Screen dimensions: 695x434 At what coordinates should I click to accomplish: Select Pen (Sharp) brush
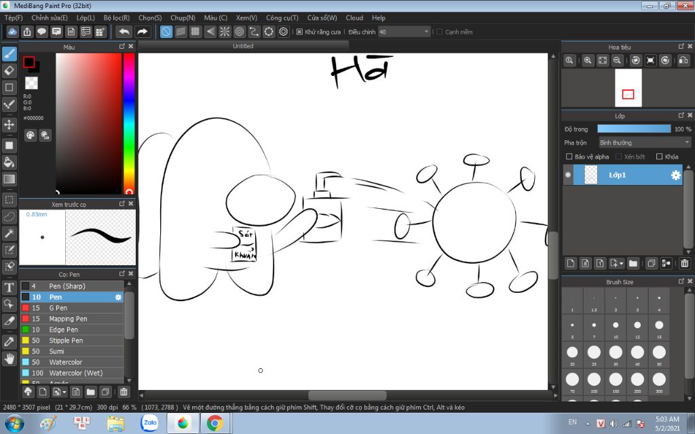[x=72, y=286]
